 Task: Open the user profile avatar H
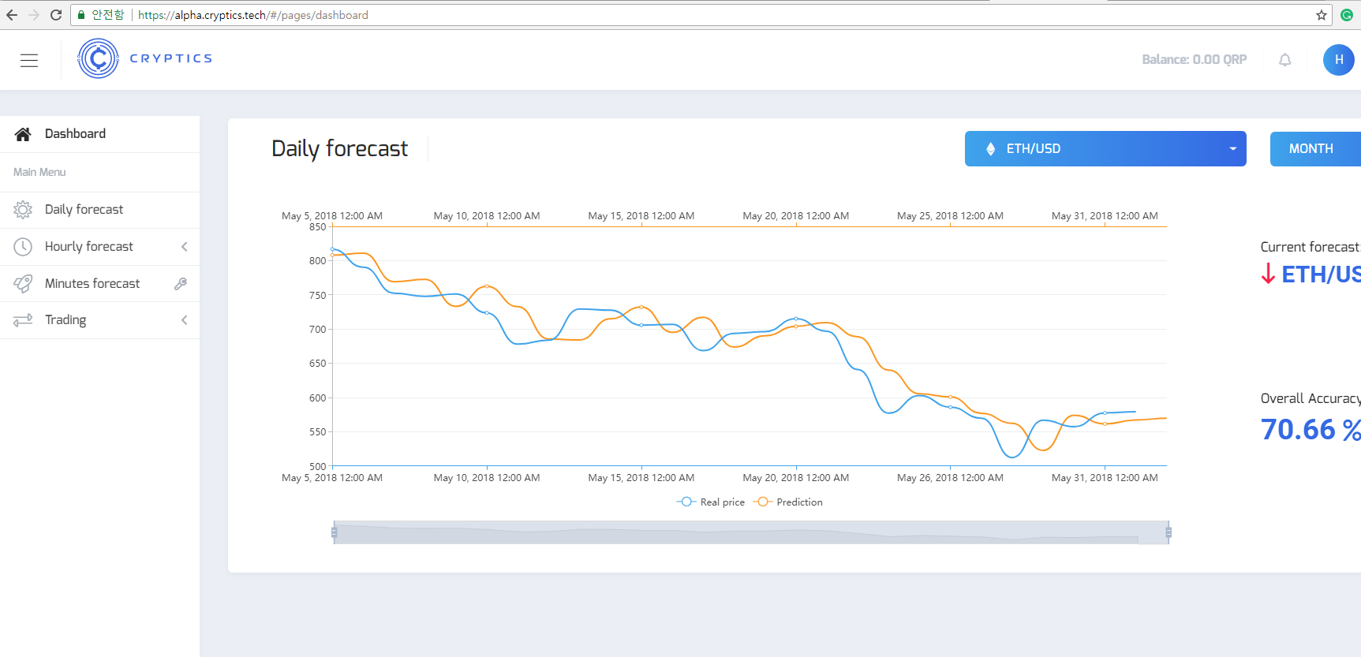[1338, 60]
